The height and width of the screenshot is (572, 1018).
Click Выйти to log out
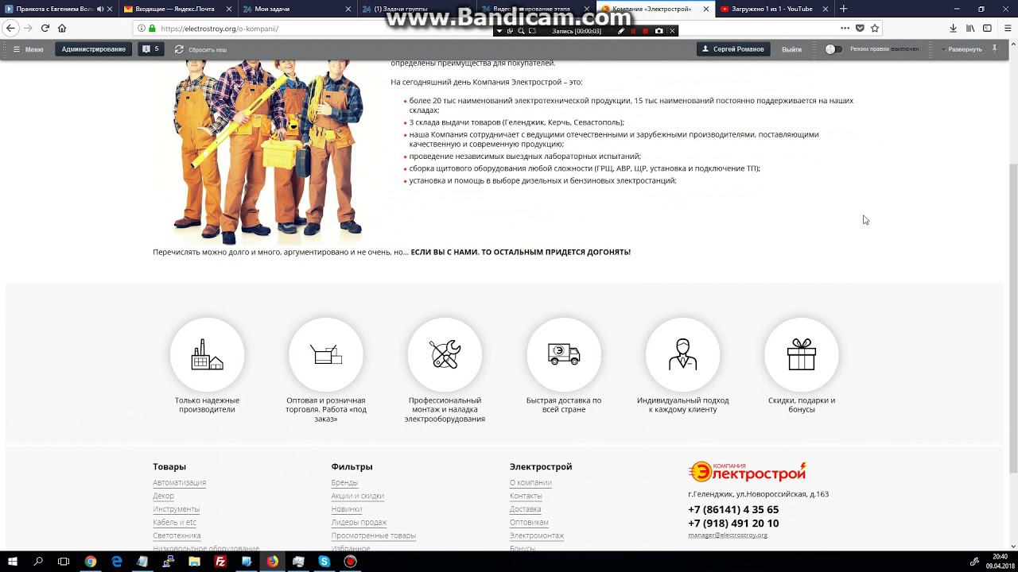click(x=791, y=49)
